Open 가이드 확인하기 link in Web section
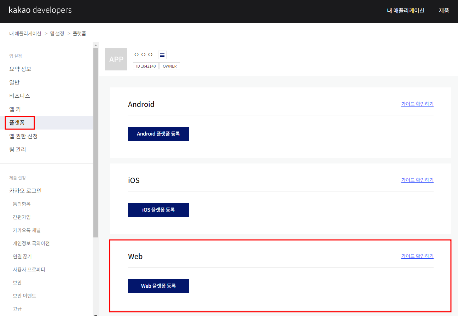The height and width of the screenshot is (316, 458). 417,256
